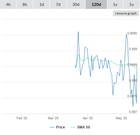
Task: Click the remove graph button
Action: coord(126,13)
